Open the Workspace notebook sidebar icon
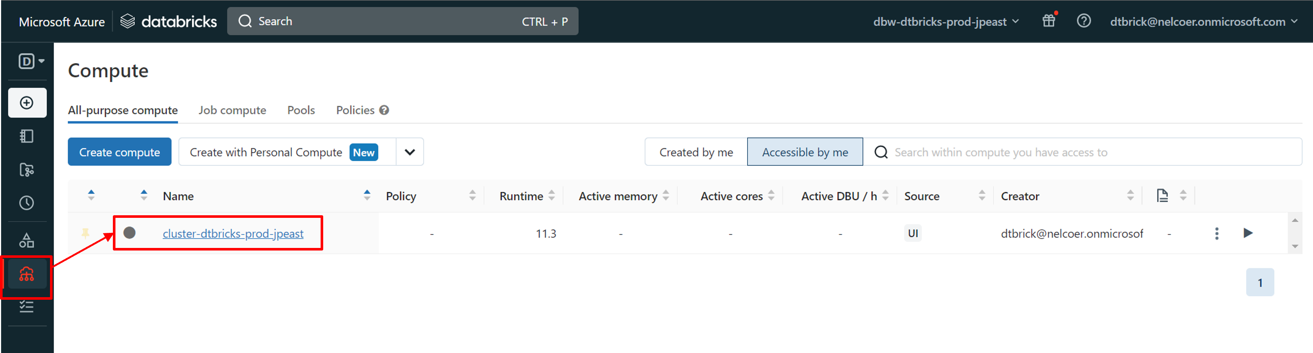This screenshot has height=353, width=1313. click(27, 137)
